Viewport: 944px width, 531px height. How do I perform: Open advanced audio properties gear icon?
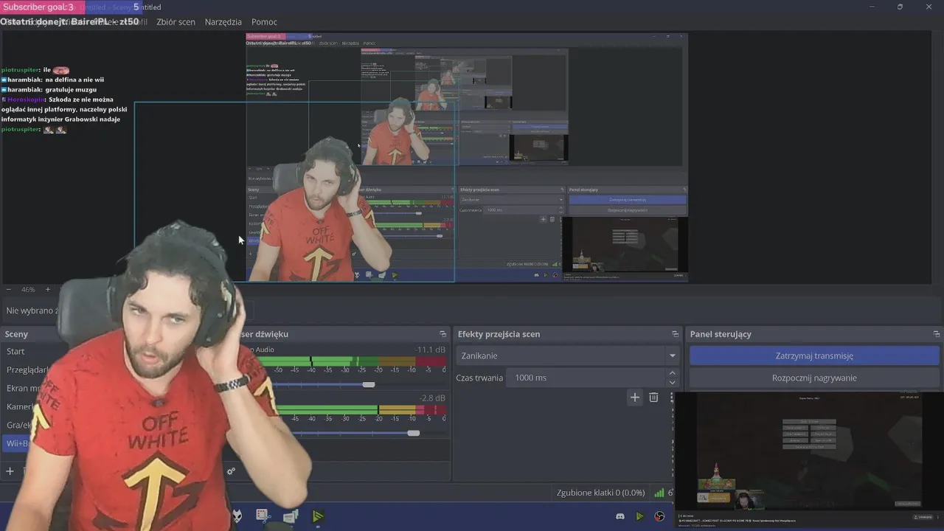click(x=231, y=471)
